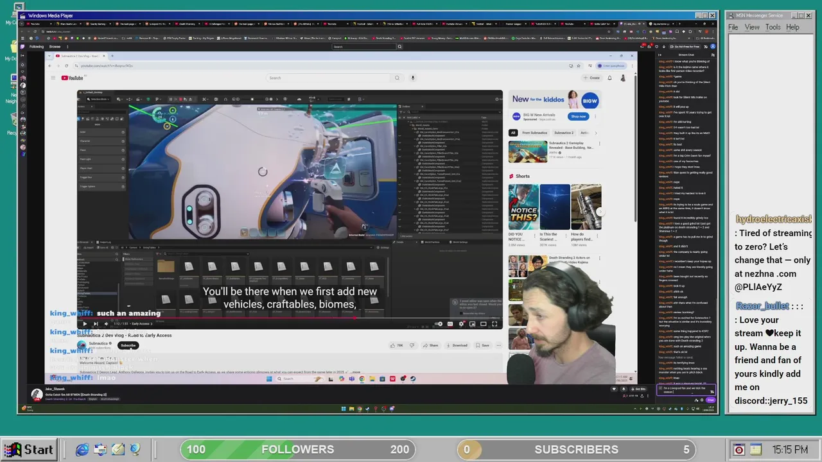Start YouTube voice search microphone

pyautogui.click(x=413, y=78)
